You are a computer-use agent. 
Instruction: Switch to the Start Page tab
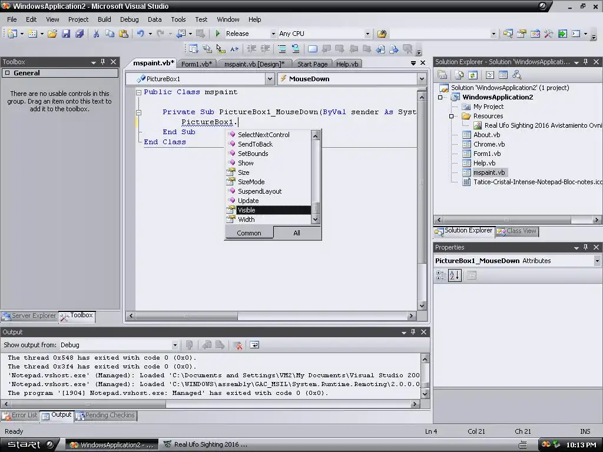pos(312,64)
